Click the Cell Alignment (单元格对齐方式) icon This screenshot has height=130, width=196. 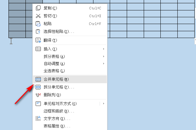pyautogui.click(x=38, y=104)
